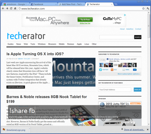The height and width of the screenshot is (134, 151).
Task: Click the Sign Up button
Action: point(138,89)
